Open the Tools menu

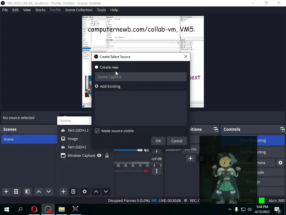pyautogui.click(x=101, y=10)
